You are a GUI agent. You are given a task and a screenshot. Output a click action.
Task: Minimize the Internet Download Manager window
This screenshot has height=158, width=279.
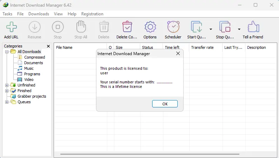pyautogui.click(x=240, y=5)
